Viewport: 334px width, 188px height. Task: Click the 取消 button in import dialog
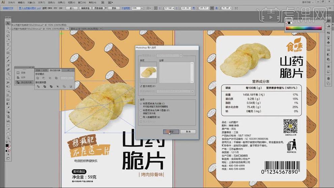tap(188, 132)
